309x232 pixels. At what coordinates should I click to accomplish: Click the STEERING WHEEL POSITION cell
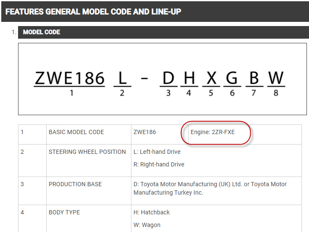[x=87, y=152]
